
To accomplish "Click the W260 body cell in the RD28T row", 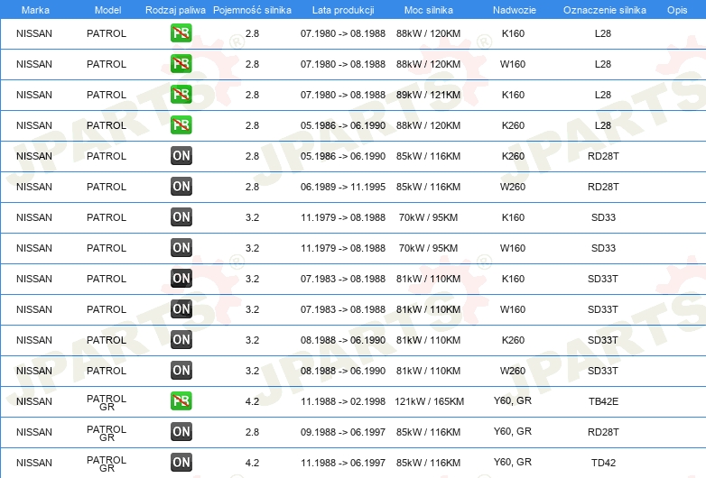I will (x=513, y=187).
